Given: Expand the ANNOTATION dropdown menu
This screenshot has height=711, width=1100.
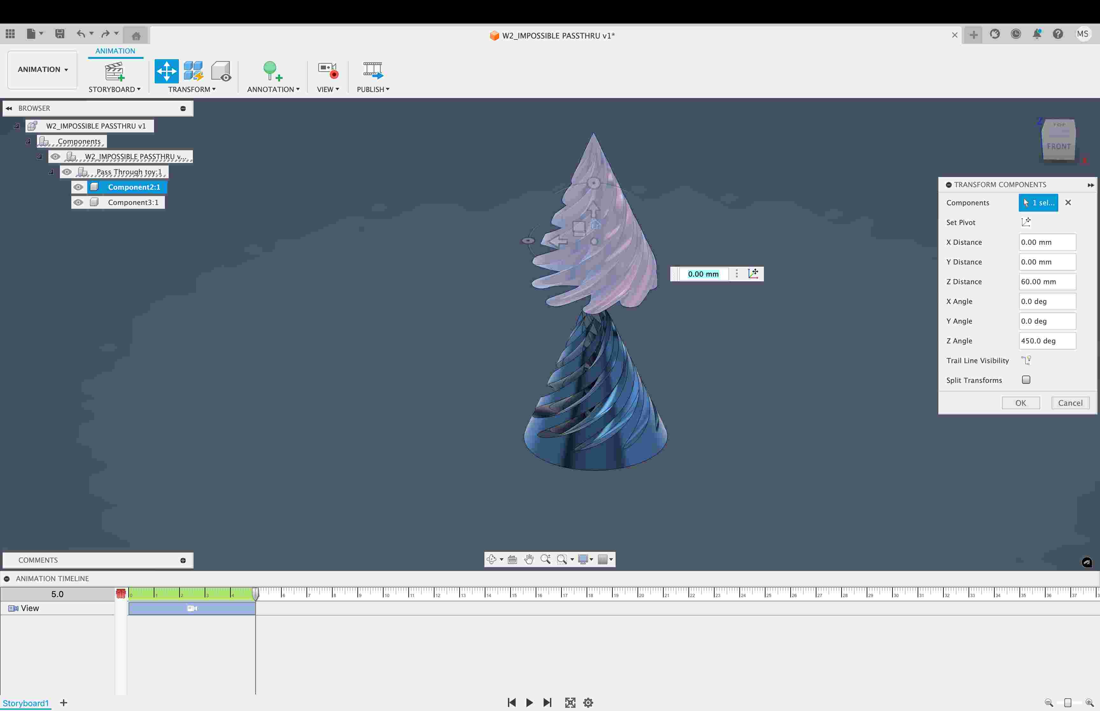Looking at the screenshot, I should pos(273,89).
